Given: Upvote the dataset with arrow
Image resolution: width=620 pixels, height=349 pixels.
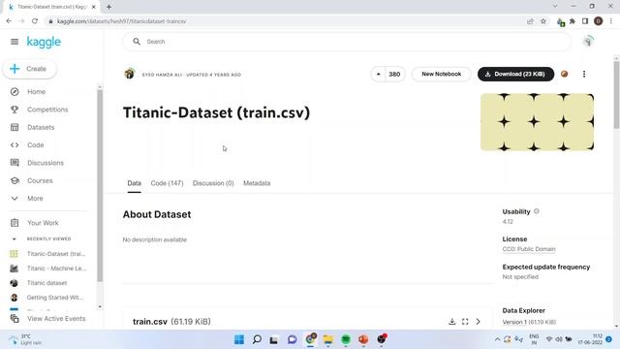Looking at the screenshot, I should [379, 74].
